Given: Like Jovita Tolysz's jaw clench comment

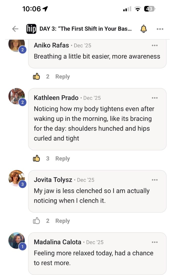Looking at the screenshot, I should tap(36, 221).
